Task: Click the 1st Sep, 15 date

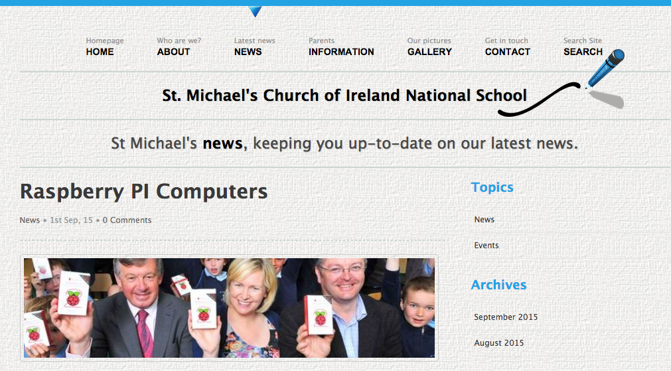Action: coord(71,220)
